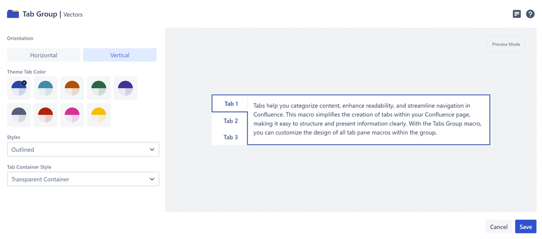Select the red theme tab color

(x=46, y=115)
